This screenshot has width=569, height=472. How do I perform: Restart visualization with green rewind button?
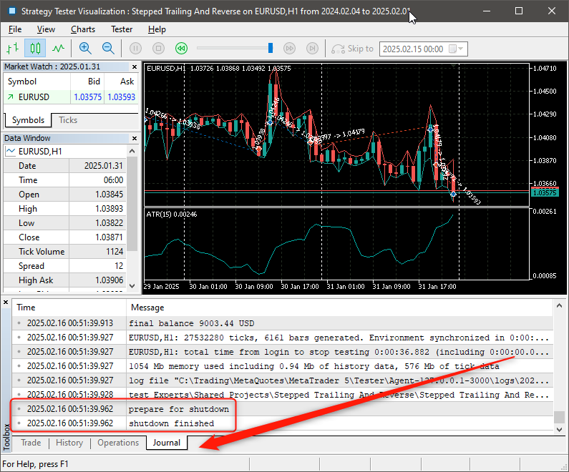coord(182,48)
